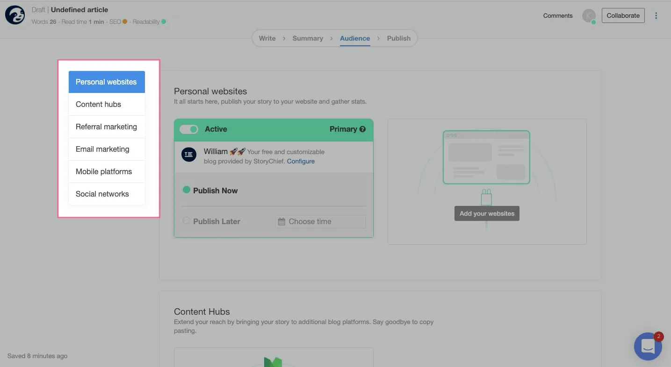Click the website illustration thumbnail
Screen dimensions: 671x367
tap(486, 157)
